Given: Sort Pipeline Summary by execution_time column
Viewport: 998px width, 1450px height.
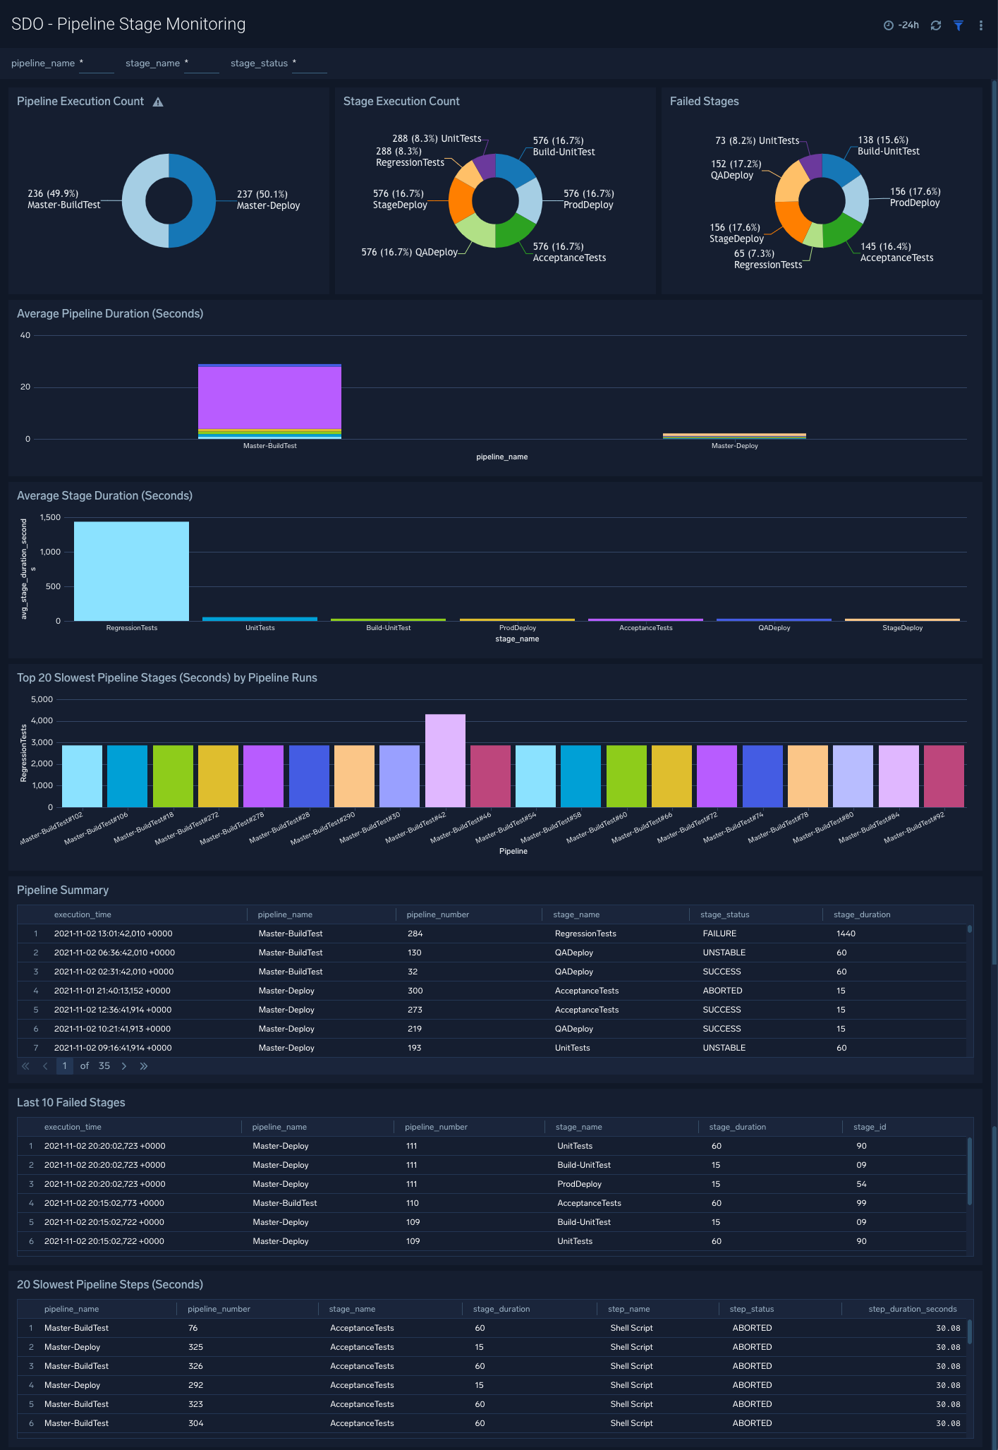Looking at the screenshot, I should (83, 914).
